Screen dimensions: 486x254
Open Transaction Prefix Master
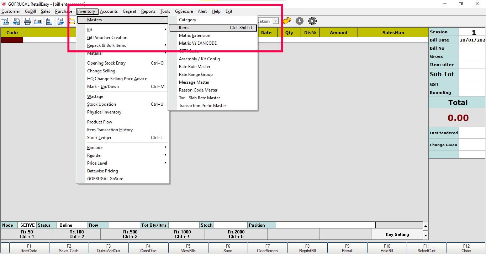coord(213,106)
